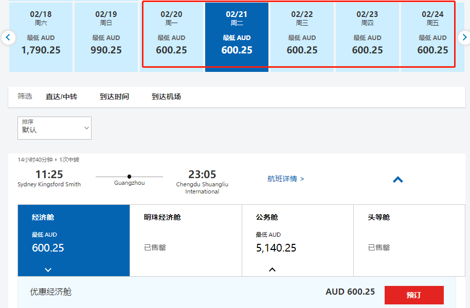The height and width of the screenshot is (308, 470).
Task: Expand economy fares white down chevron
Action: coord(48,269)
